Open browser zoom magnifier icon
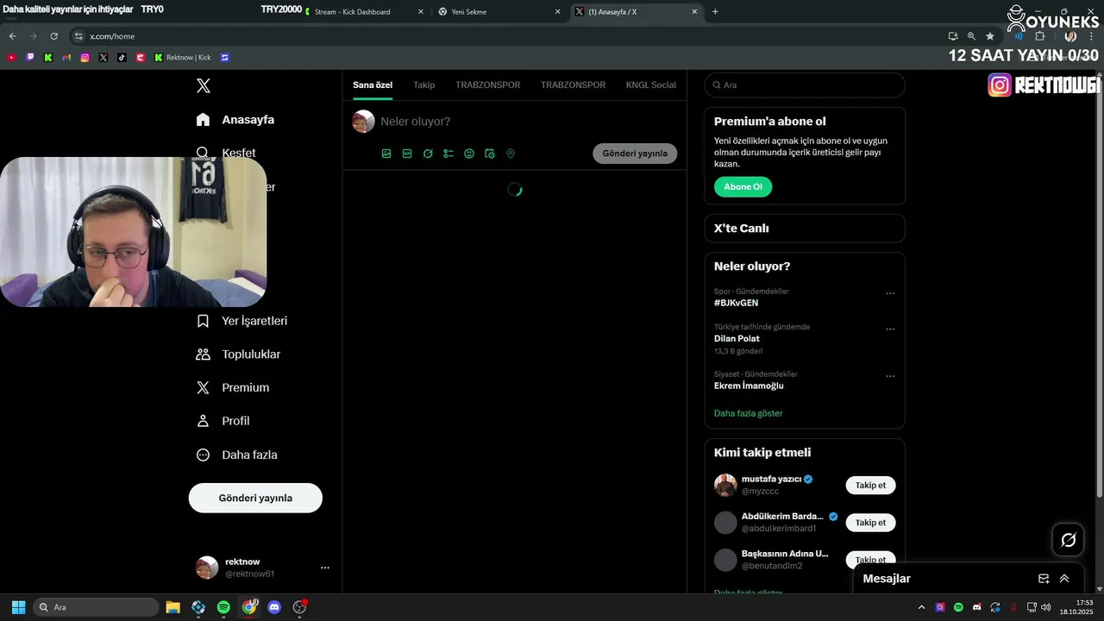Image resolution: width=1104 pixels, height=621 pixels. (x=971, y=36)
